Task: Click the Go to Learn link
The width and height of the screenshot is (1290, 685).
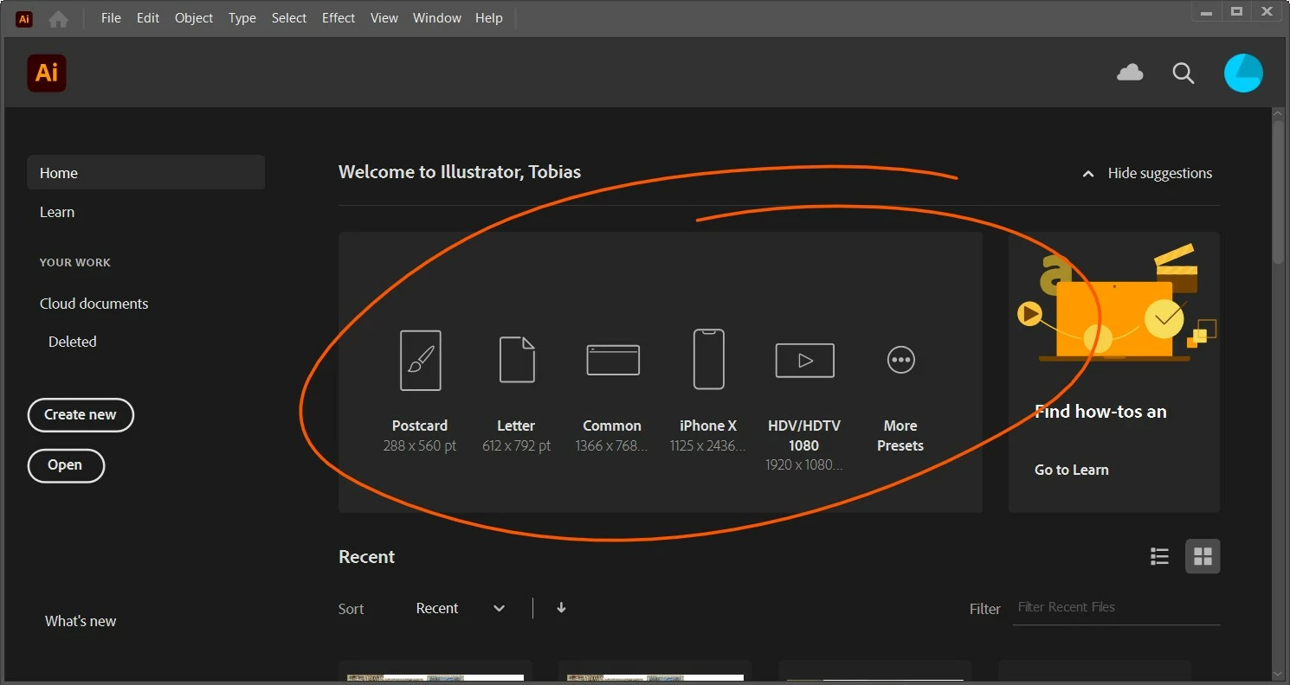Action: 1072,470
